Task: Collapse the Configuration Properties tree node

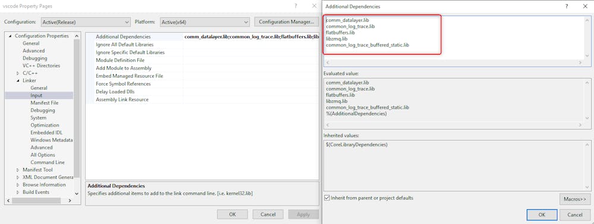Action: (x=10, y=36)
